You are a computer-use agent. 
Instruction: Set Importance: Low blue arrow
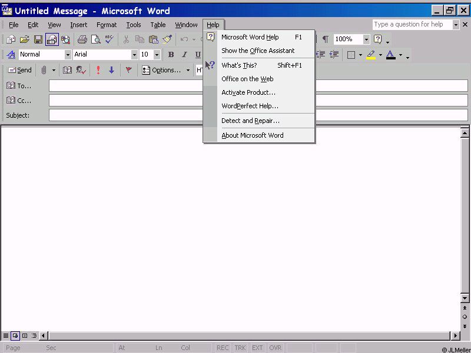tap(112, 70)
